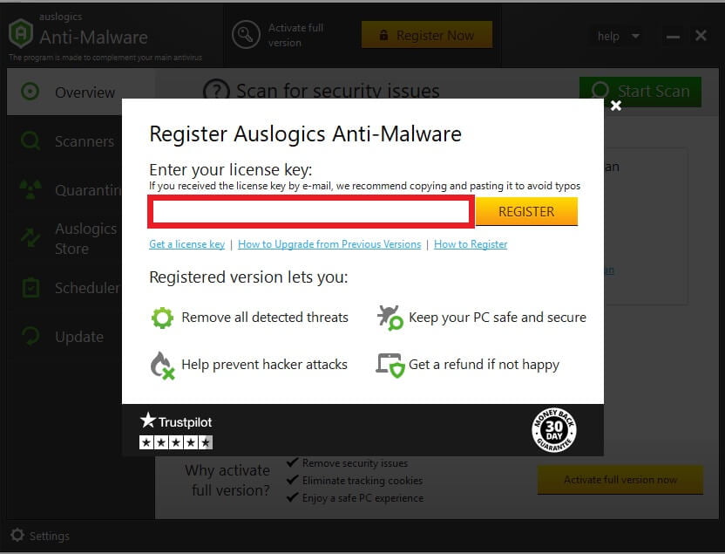Click checkmark beside Remove security issues
The height and width of the screenshot is (554, 725).
[292, 462]
